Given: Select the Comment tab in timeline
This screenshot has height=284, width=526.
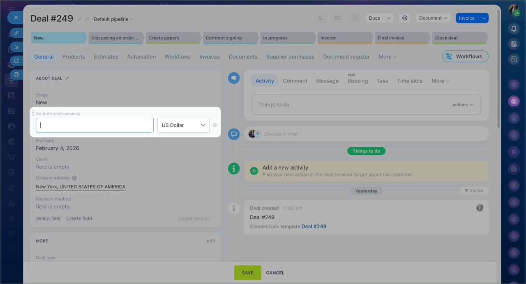Looking at the screenshot, I should pyautogui.click(x=295, y=81).
